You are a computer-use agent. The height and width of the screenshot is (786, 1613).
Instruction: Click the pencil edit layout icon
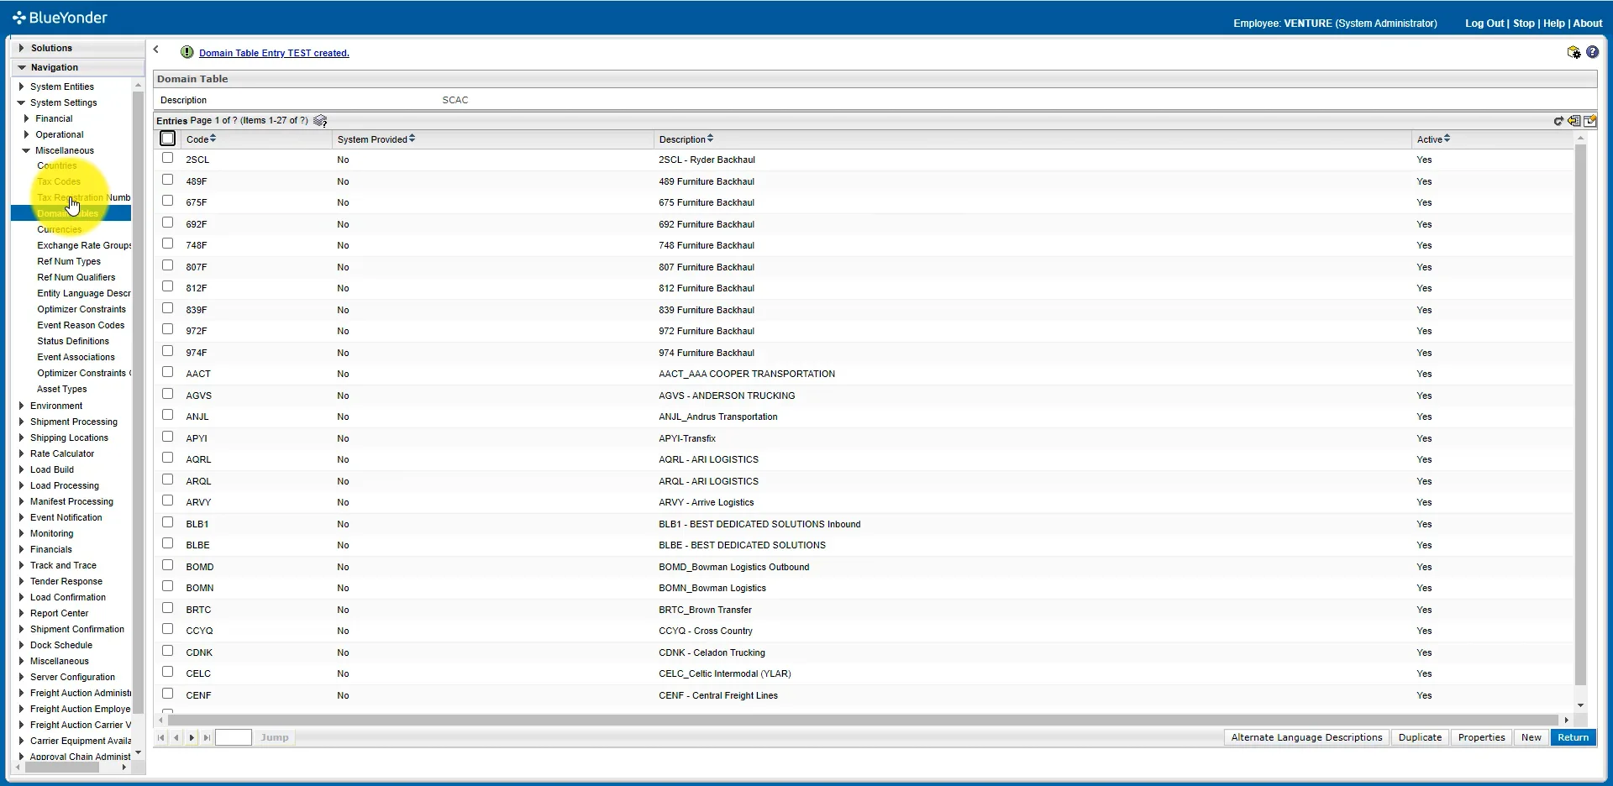coord(1589,121)
